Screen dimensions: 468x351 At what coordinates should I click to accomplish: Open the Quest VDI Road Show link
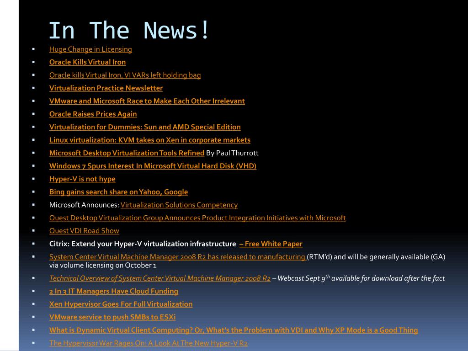(84, 231)
